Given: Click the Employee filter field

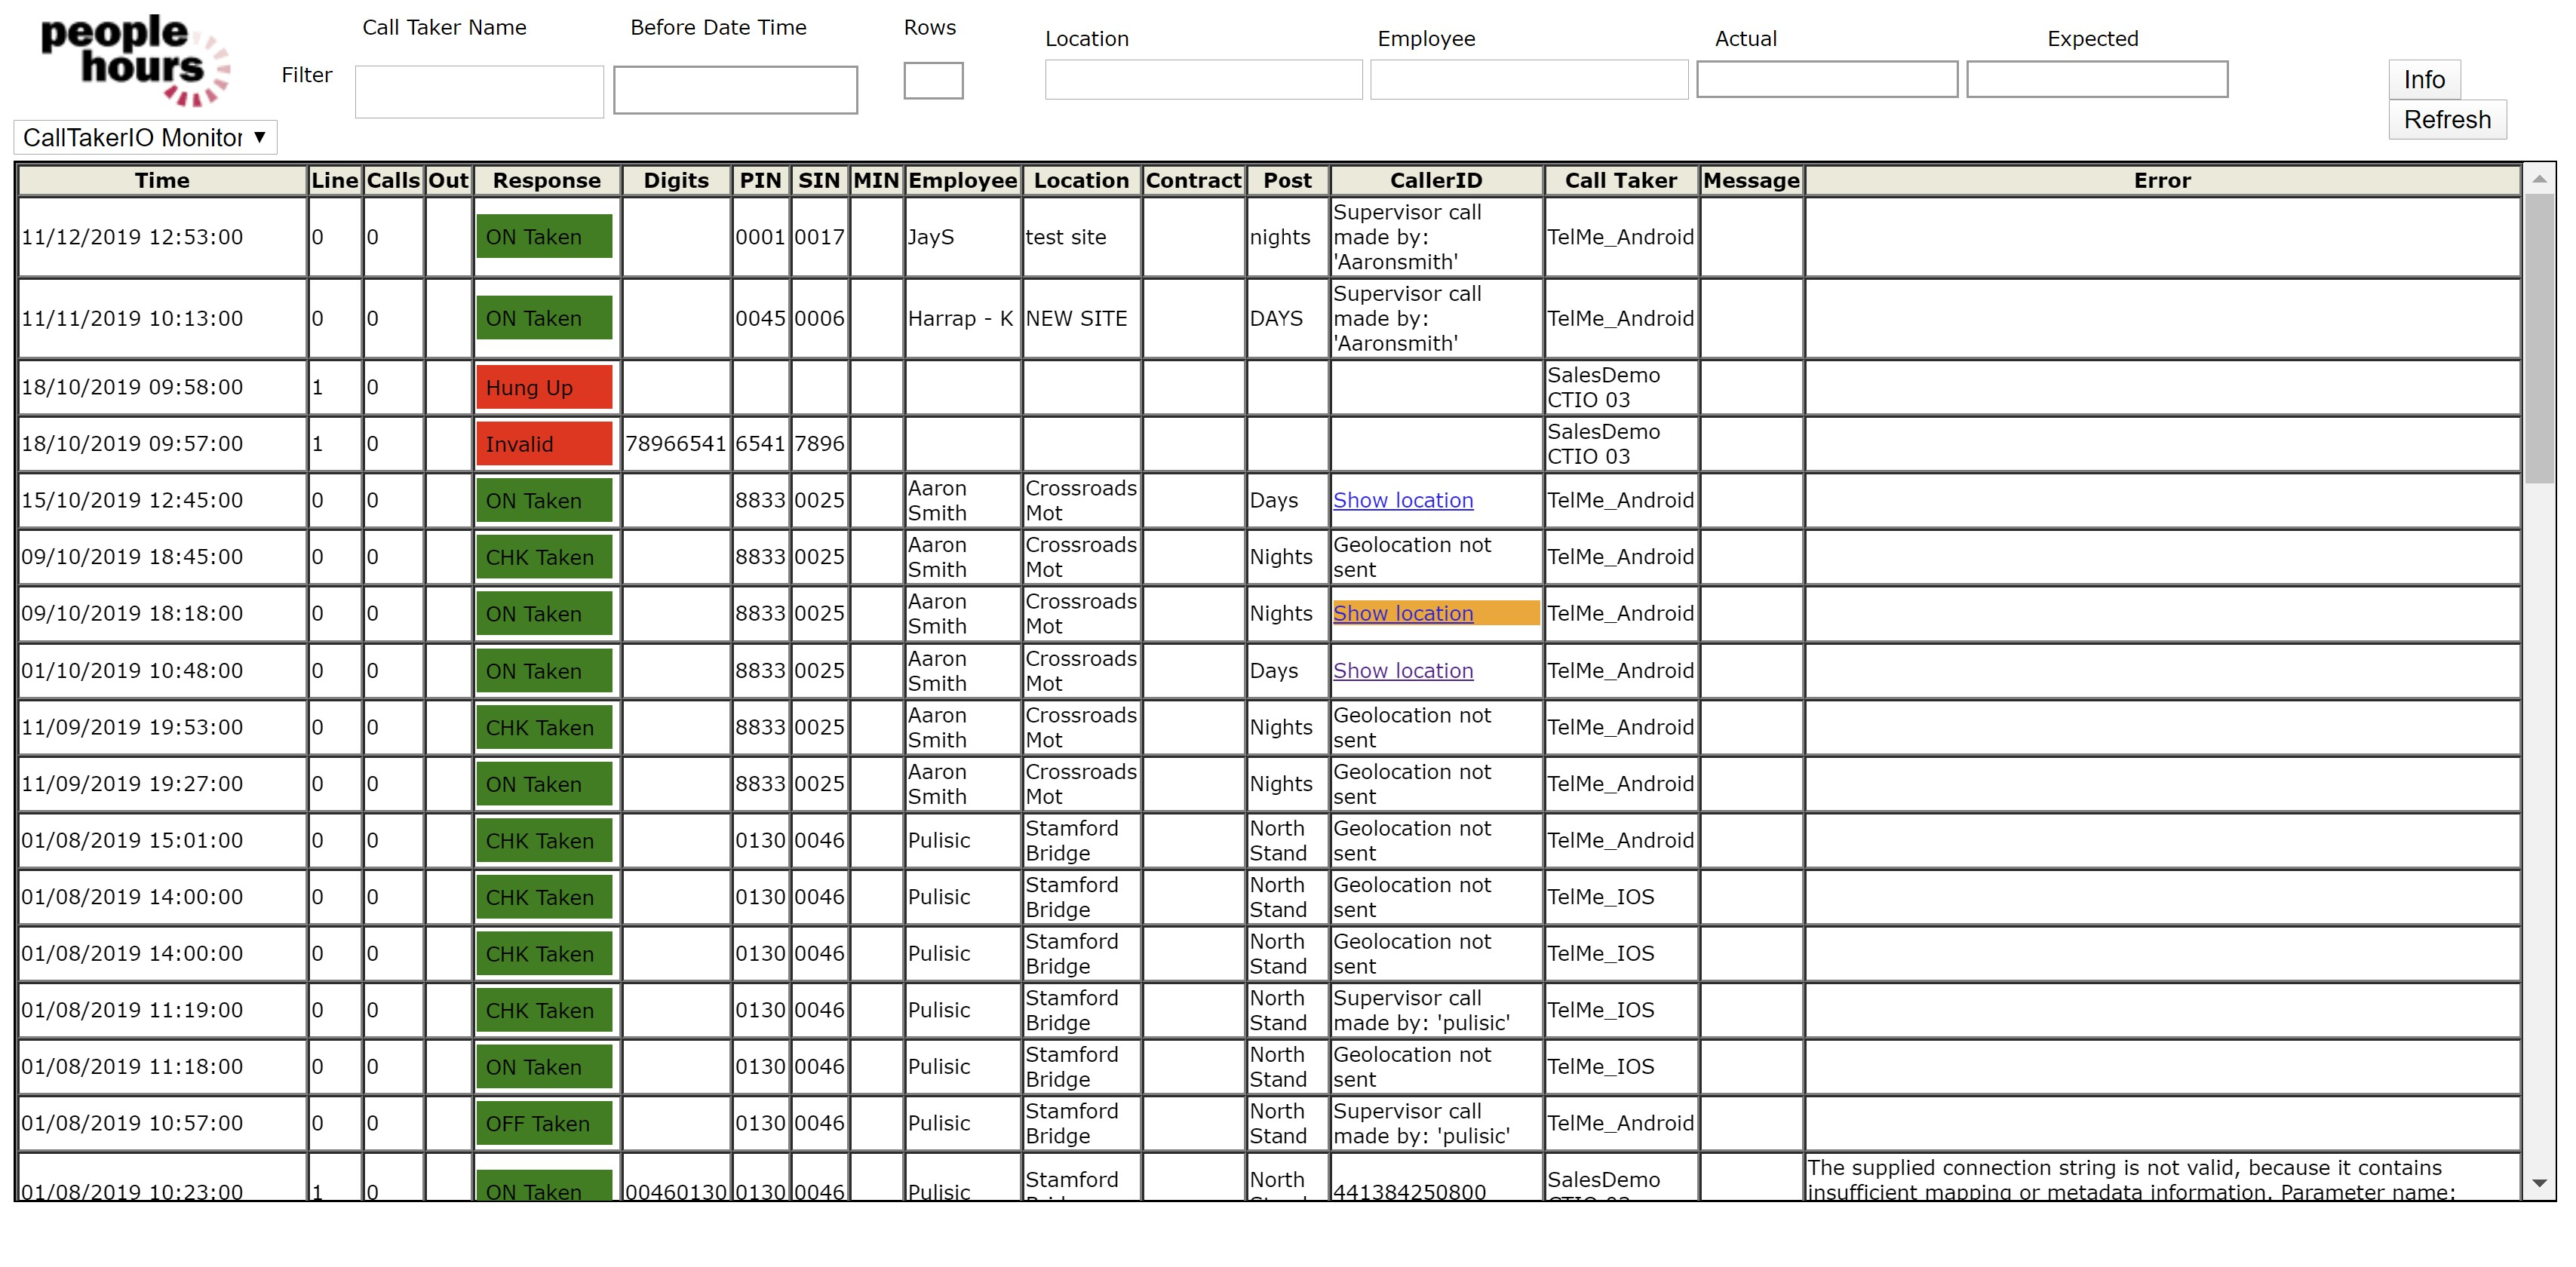Looking at the screenshot, I should click(x=1528, y=80).
